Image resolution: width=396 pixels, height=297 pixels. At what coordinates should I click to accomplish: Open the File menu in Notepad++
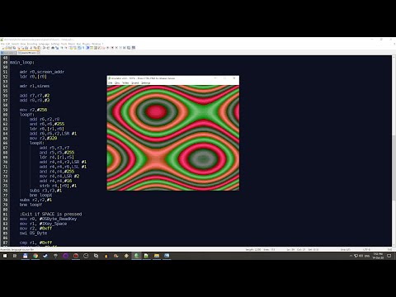tap(2, 44)
